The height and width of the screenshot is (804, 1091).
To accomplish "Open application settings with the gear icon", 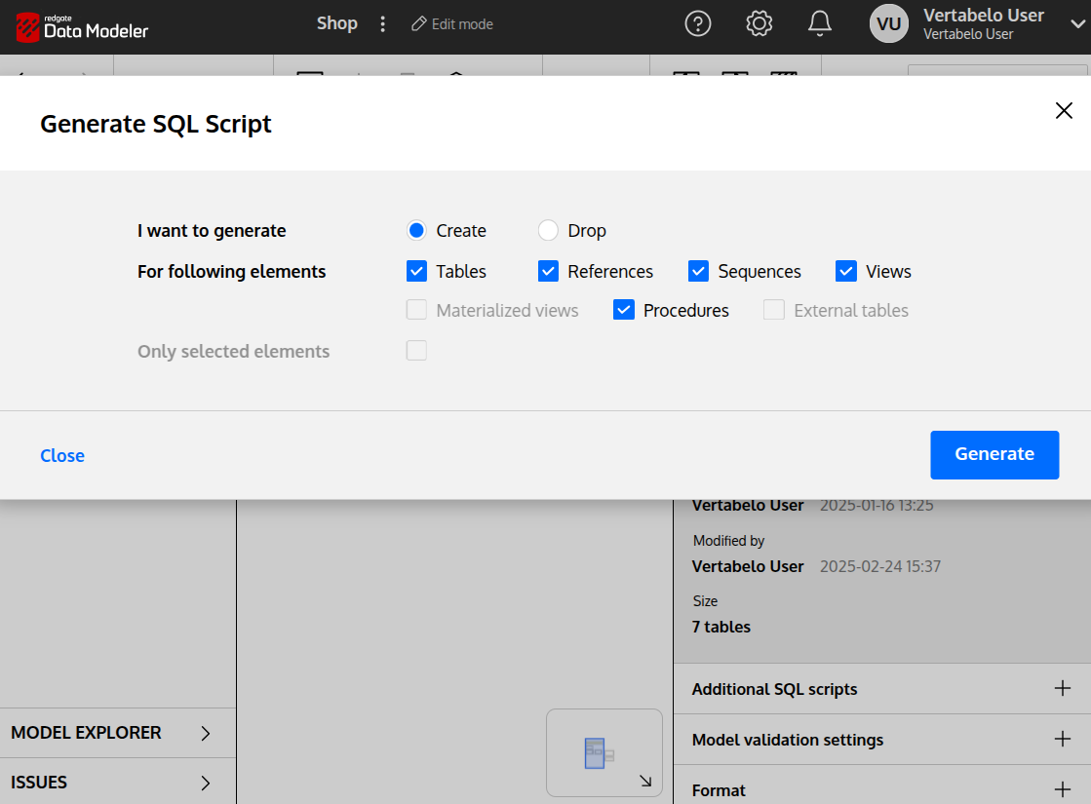I will [x=759, y=23].
